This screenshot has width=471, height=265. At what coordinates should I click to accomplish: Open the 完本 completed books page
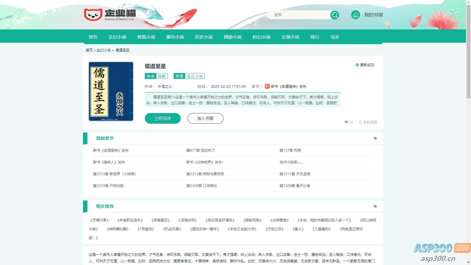pyautogui.click(x=335, y=37)
